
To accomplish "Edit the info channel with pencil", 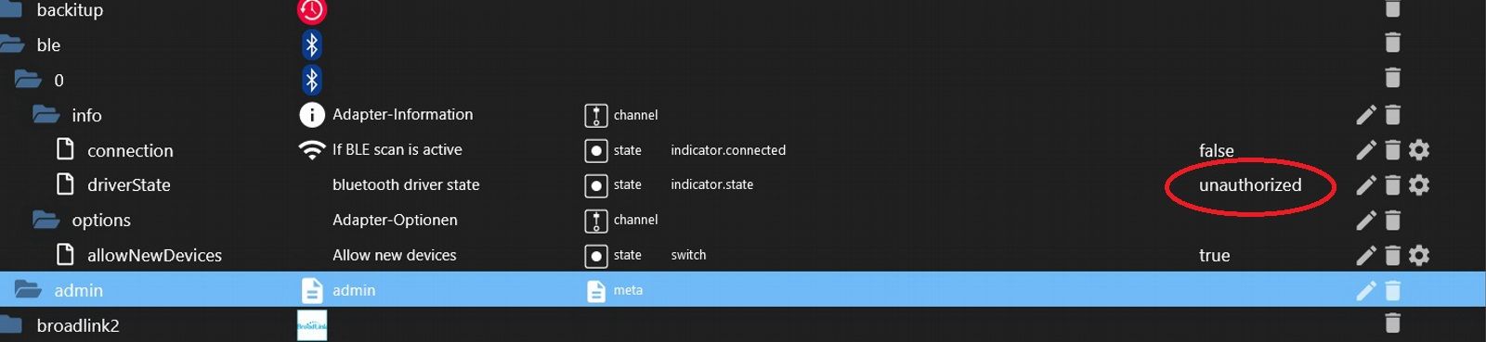I will (x=1365, y=115).
